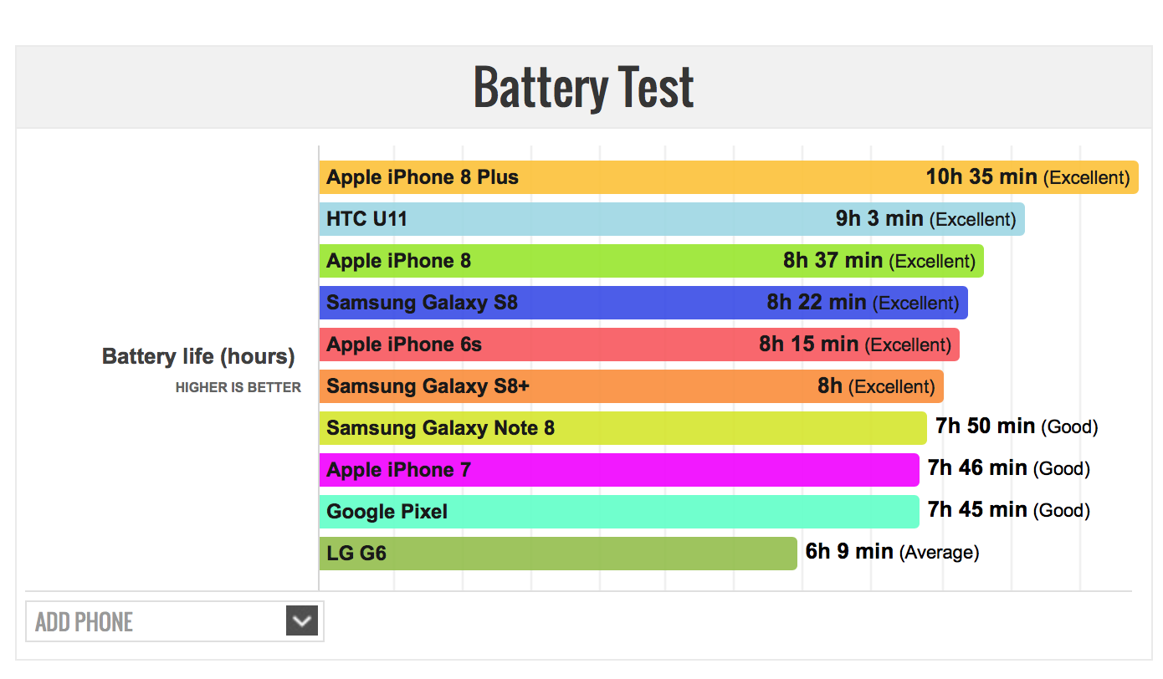Click the olive green LG G6 bar
The height and width of the screenshot is (679, 1163).
(558, 554)
